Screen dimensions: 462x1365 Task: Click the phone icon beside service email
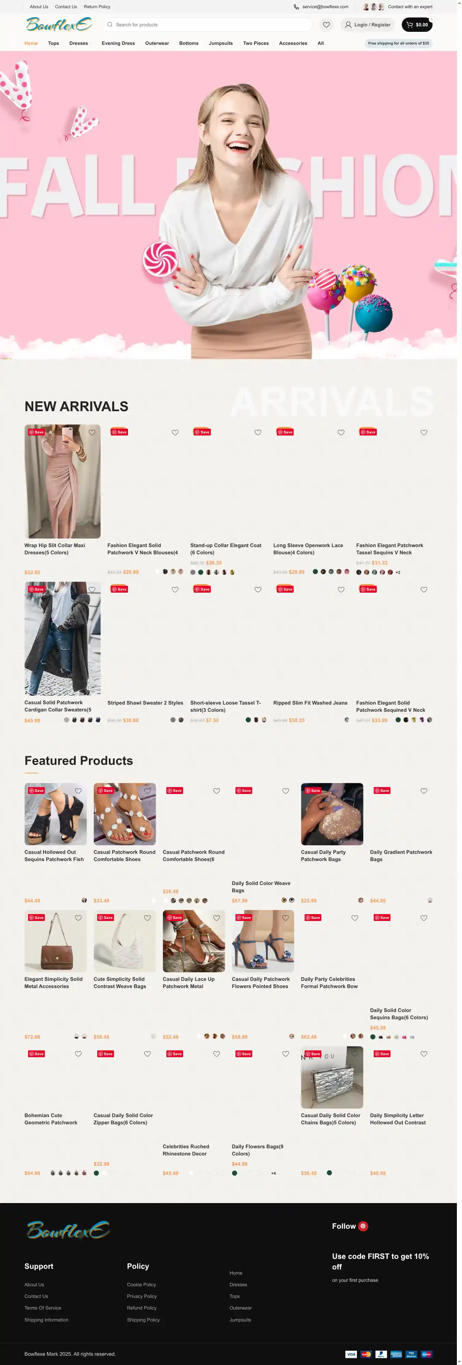(296, 7)
